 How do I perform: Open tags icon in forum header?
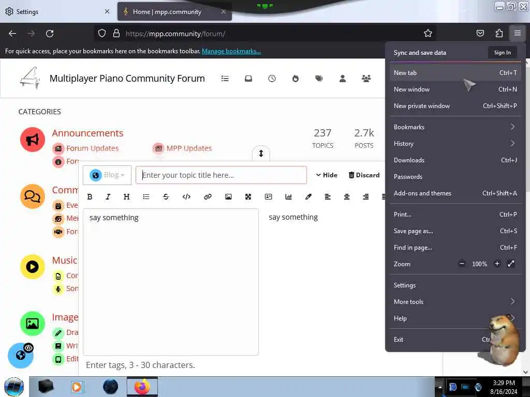tap(319, 79)
